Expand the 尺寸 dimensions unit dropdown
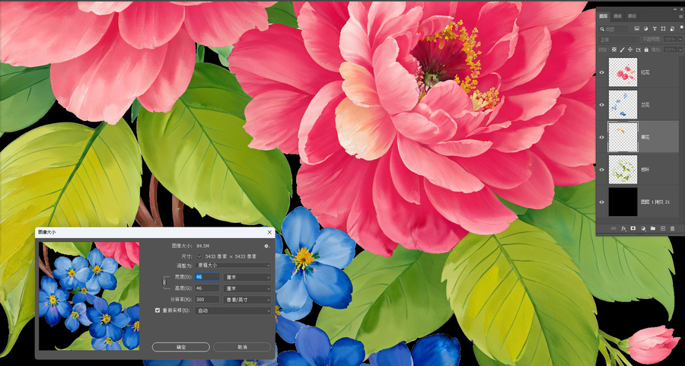Viewport: 685px width, 366px height. [199, 256]
